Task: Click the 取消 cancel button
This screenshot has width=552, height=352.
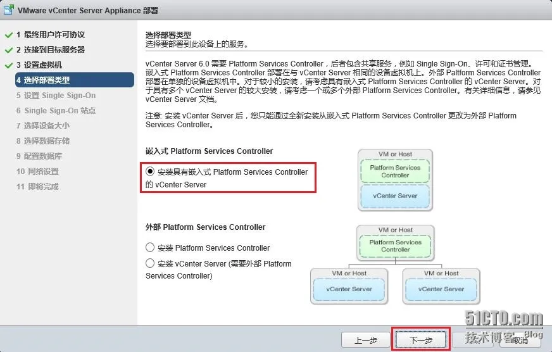Action: click(x=520, y=340)
